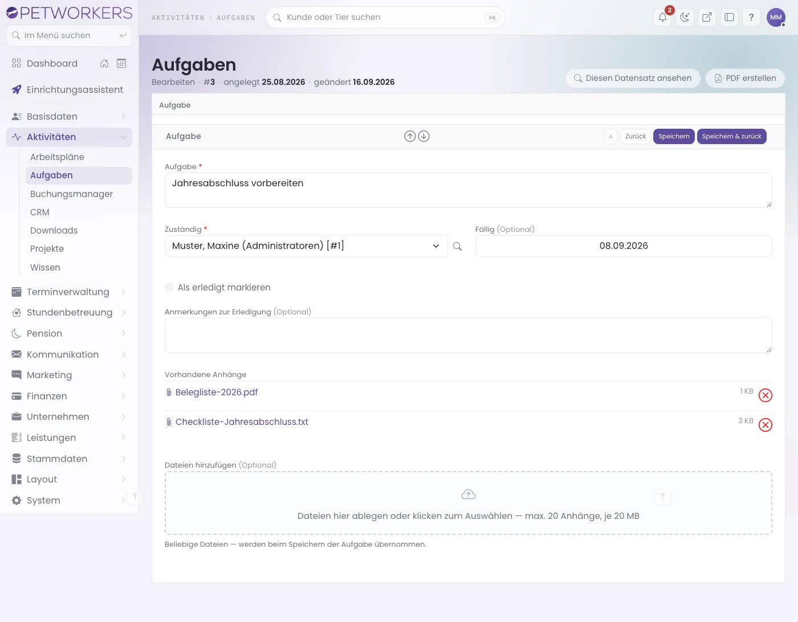The width and height of the screenshot is (798, 622).
Task: Go to previous record arrow up
Action: 410,136
